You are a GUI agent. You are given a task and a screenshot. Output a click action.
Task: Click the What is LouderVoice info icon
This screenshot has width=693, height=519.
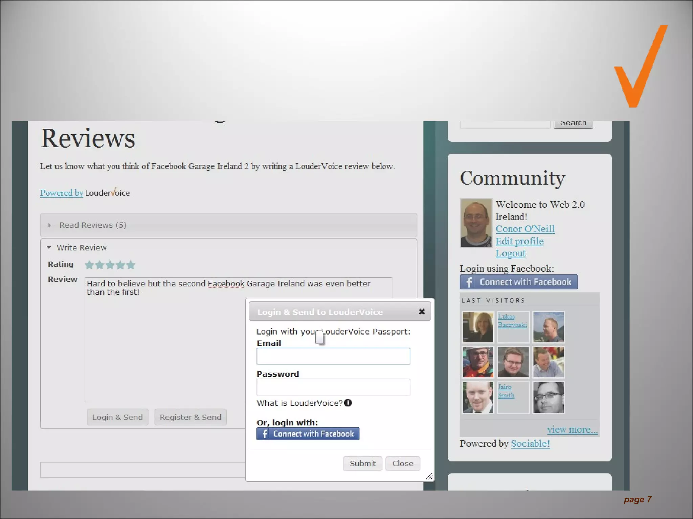[348, 403]
